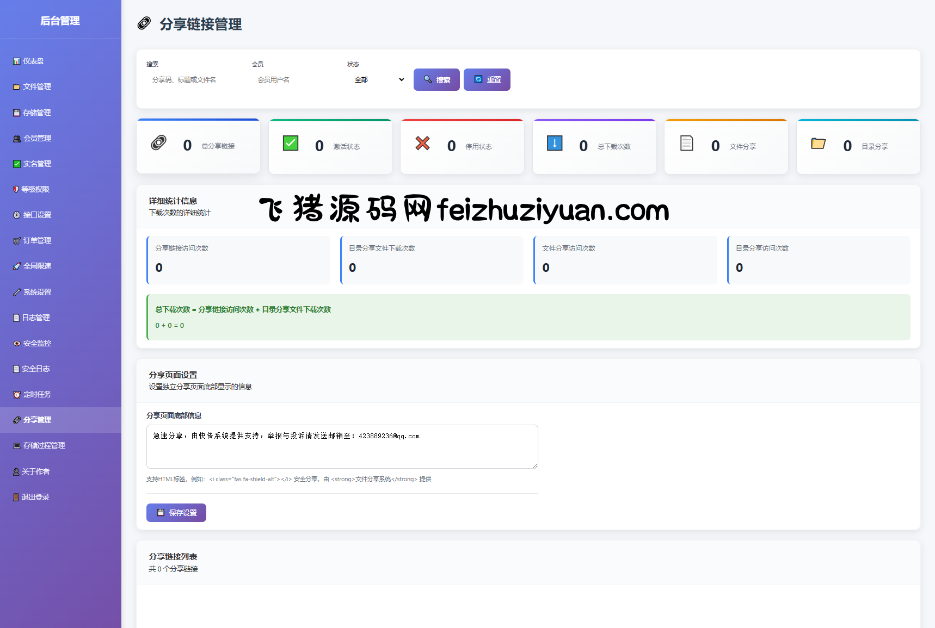935x628 pixels.
Task: Click the alarm clock icon beside 定时任务
Action: point(17,395)
